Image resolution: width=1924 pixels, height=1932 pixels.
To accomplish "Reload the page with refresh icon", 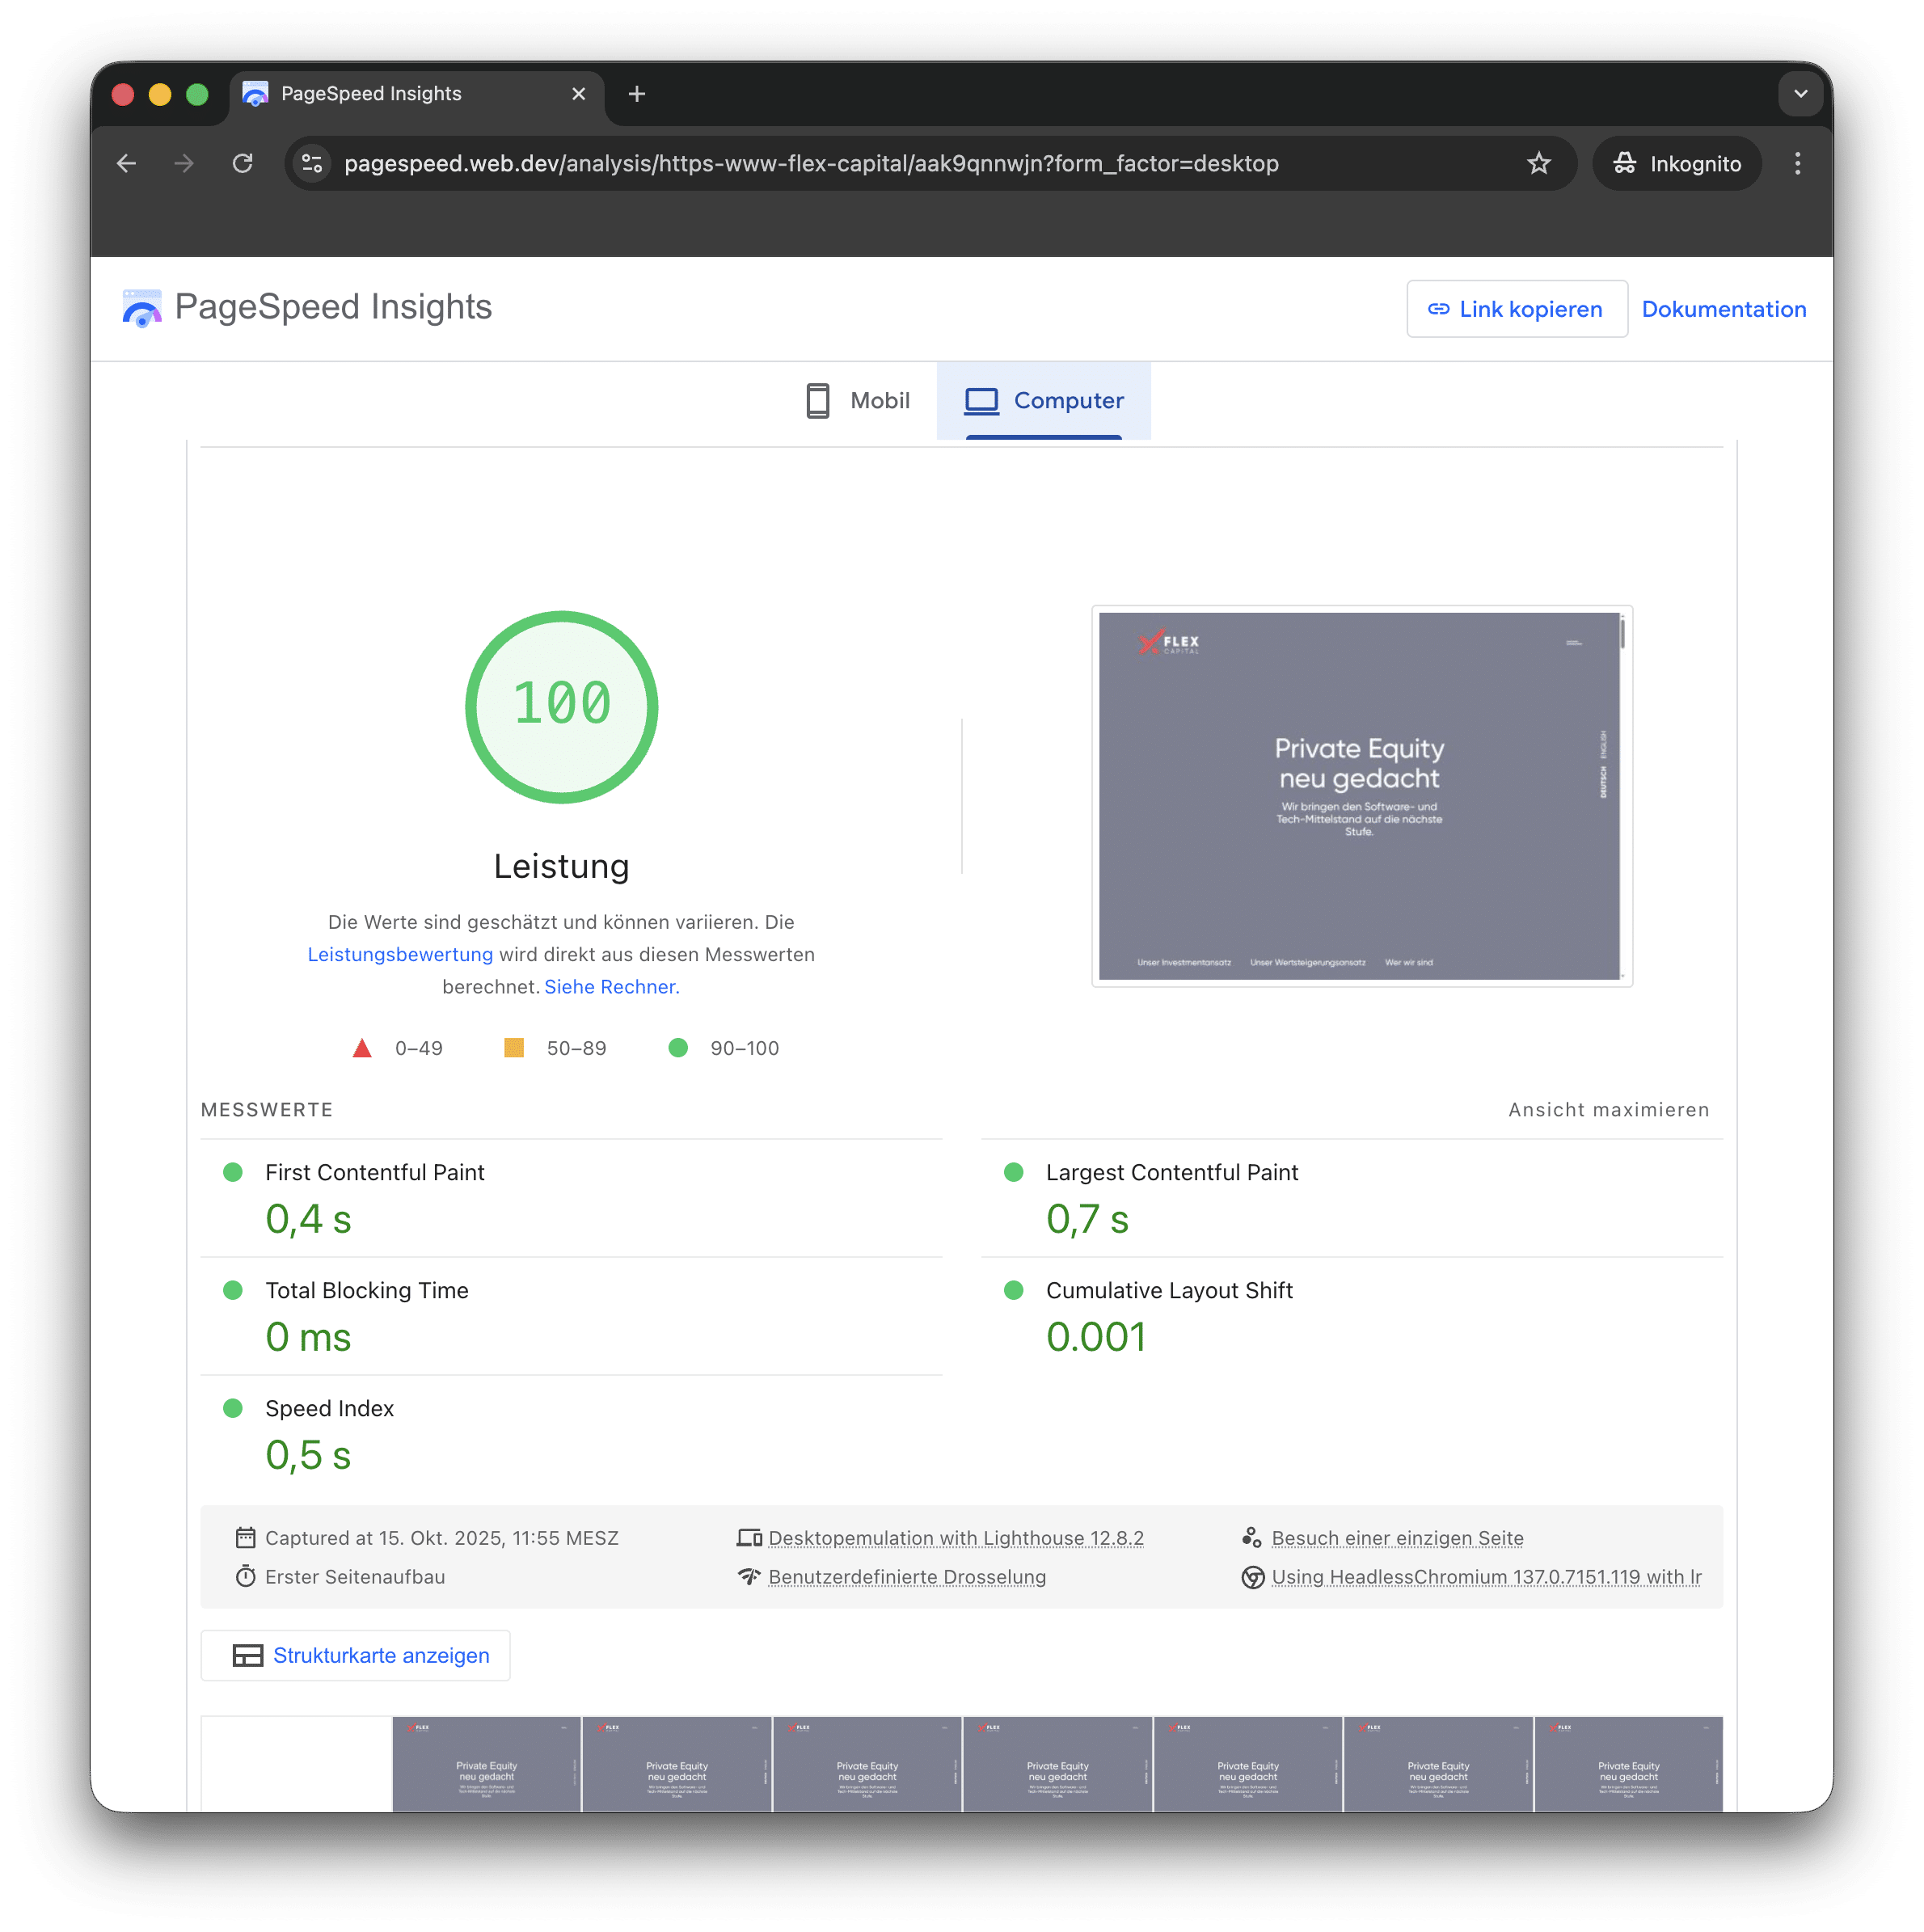I will (x=243, y=163).
